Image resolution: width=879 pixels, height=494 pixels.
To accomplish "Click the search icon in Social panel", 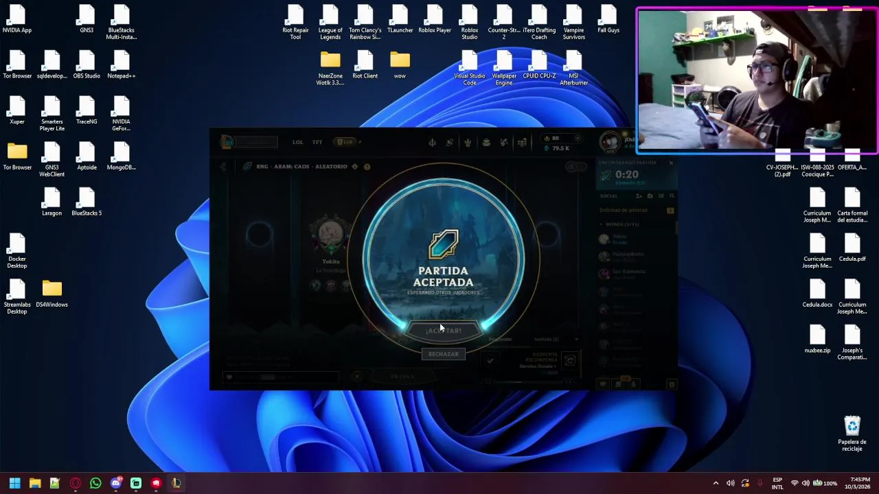I will (x=672, y=196).
